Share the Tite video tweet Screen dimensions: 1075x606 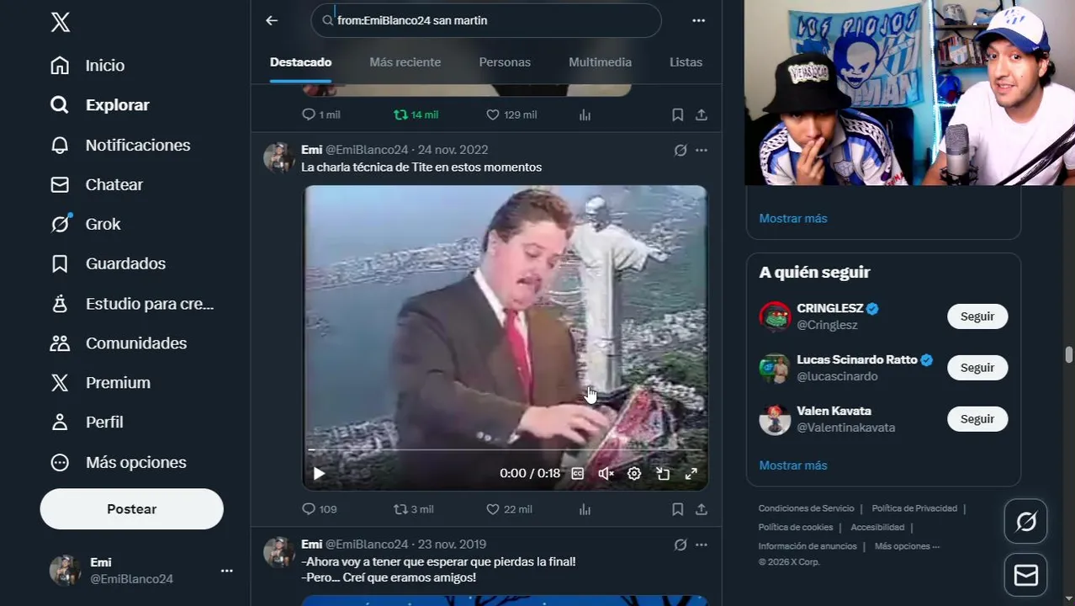pyautogui.click(x=702, y=509)
